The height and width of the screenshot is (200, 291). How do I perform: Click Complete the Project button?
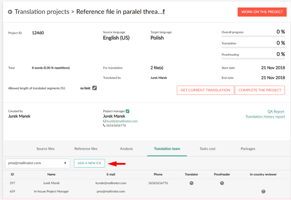[260, 90]
